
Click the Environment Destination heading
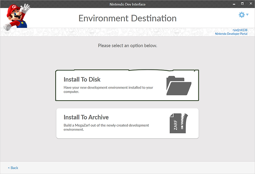tap(127, 18)
